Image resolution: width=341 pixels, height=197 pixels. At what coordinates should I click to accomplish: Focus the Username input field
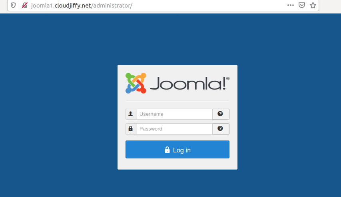[x=175, y=114]
